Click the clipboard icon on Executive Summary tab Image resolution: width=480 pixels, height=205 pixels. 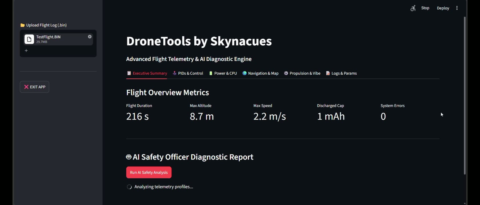coord(129,73)
